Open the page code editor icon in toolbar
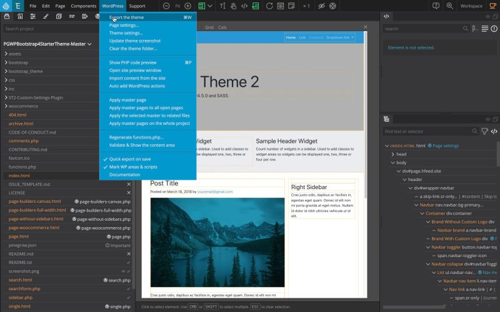500x312 pixels. click(244, 6)
